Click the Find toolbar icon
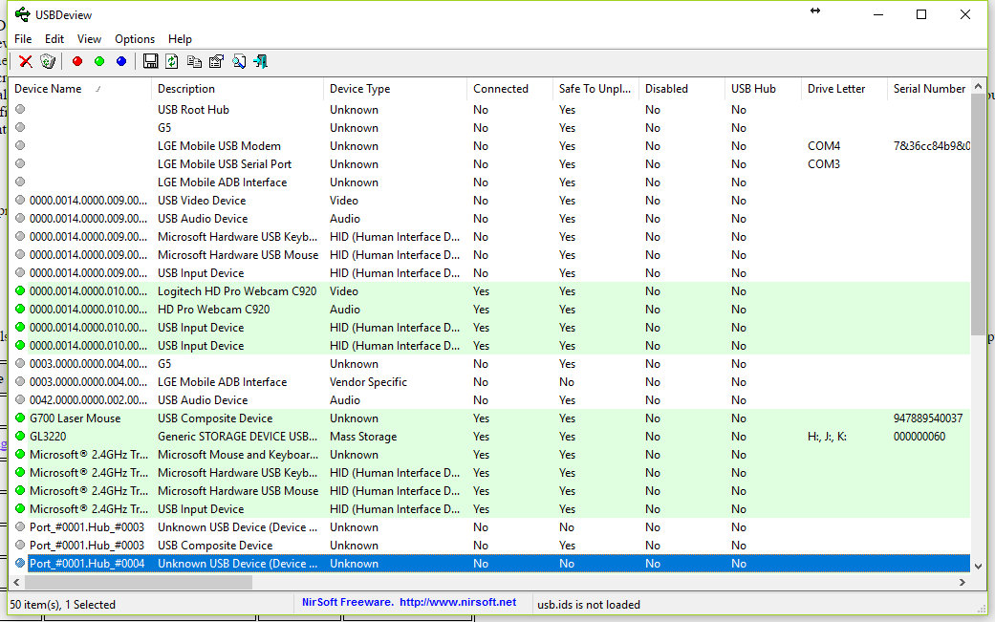 click(x=239, y=61)
